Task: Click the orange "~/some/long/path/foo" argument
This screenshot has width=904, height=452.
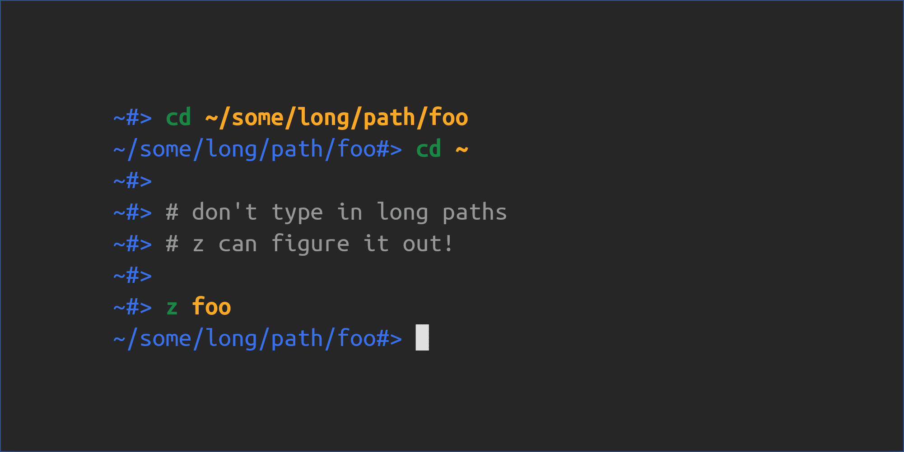Action: click(x=336, y=118)
